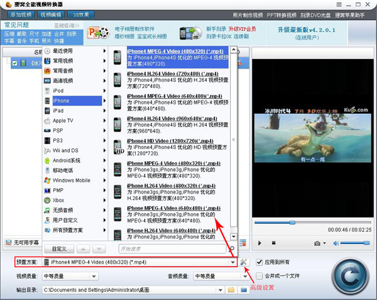Click the preset search input field
Image resolution: width=377 pixels, height=300 pixels.
[172, 249]
